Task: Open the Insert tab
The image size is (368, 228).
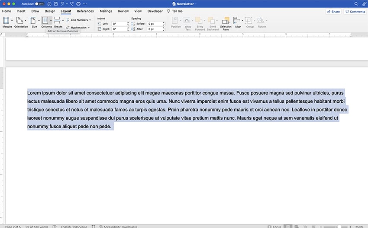Action: pyautogui.click(x=21, y=11)
